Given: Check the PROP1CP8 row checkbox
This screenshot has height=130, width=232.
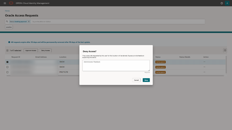Looking at the screenshot, I should pyautogui.click(x=7, y=72).
